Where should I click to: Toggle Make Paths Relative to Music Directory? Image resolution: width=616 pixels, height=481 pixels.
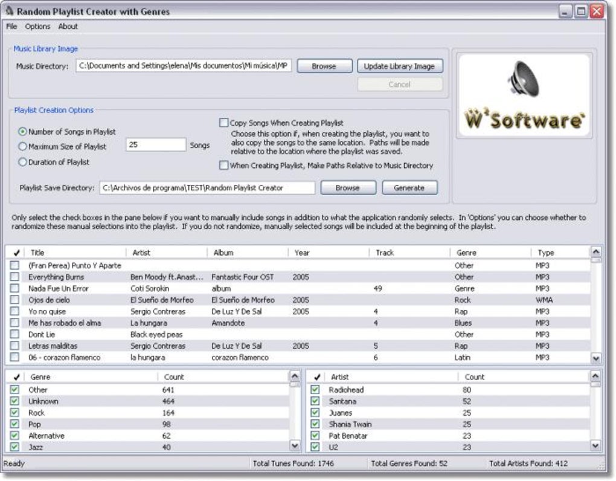(224, 165)
